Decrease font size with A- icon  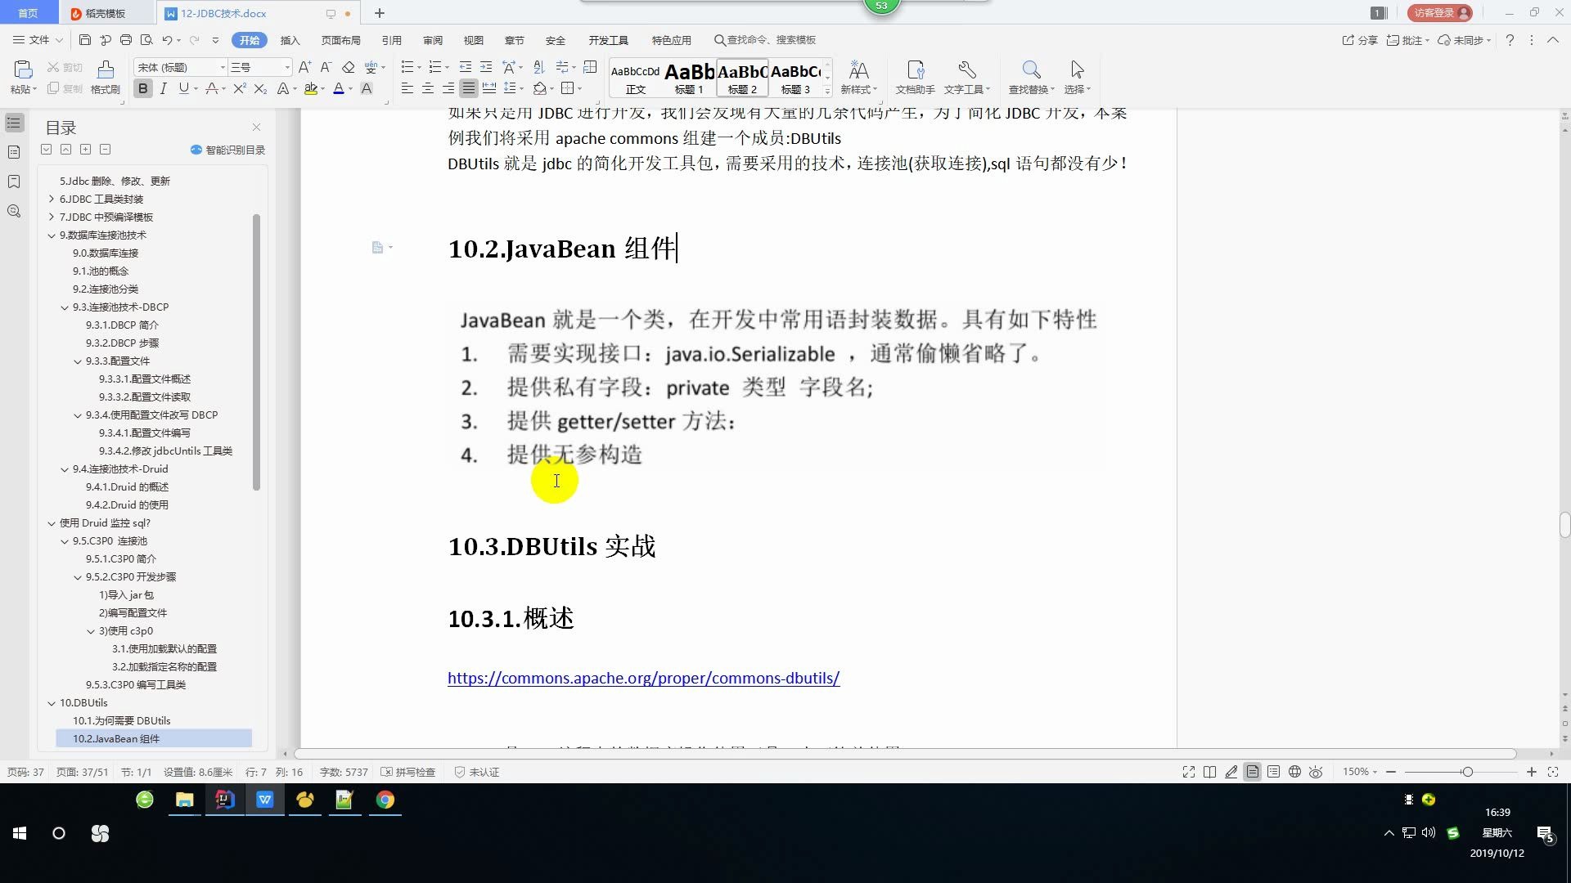pos(326,67)
